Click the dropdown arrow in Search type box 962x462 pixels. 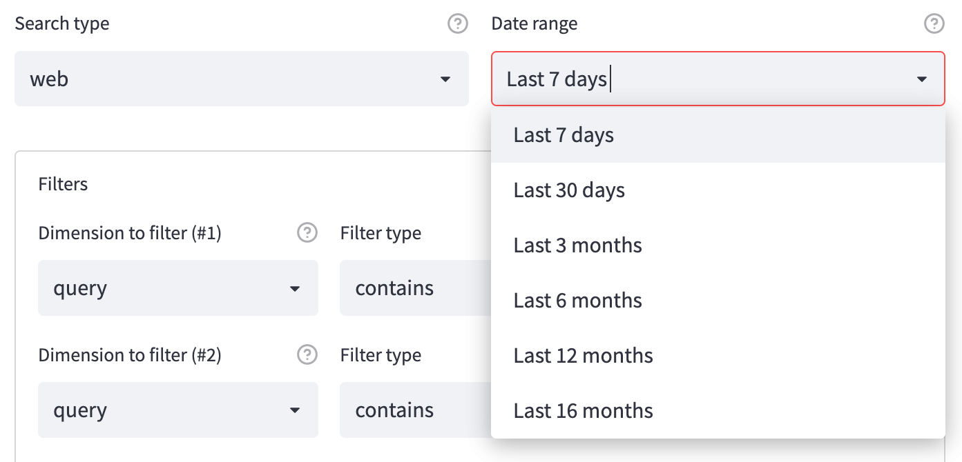pos(445,79)
